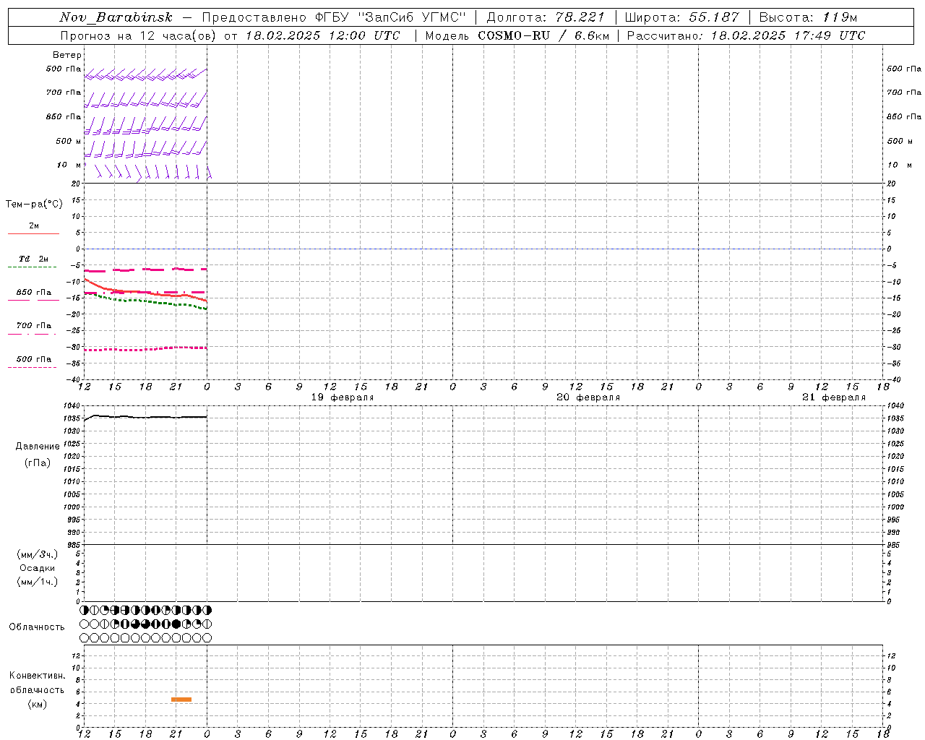Click the pink dotted 500 гПа temperature curve
This screenshot has height=740, width=925.
click(145, 349)
